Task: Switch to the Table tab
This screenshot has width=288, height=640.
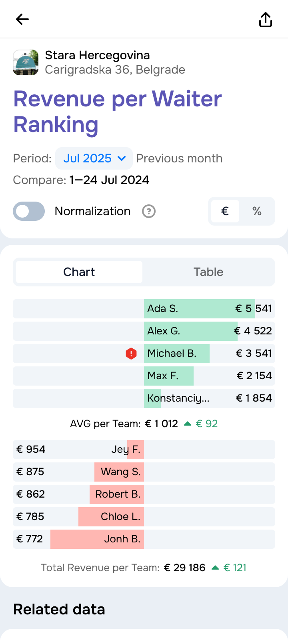Action: click(208, 272)
